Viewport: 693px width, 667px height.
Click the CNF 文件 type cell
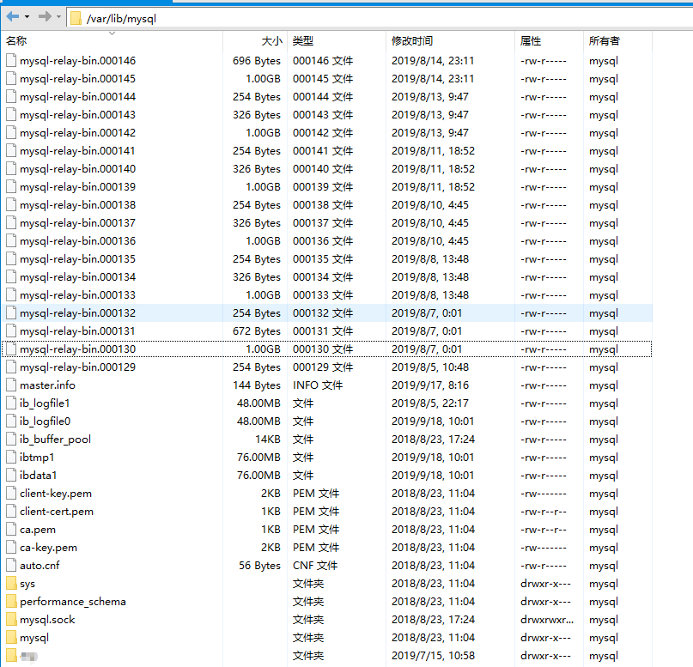[x=315, y=566]
